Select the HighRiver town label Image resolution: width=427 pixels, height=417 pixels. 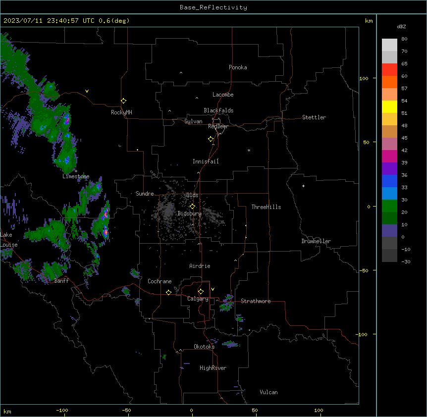tap(213, 368)
